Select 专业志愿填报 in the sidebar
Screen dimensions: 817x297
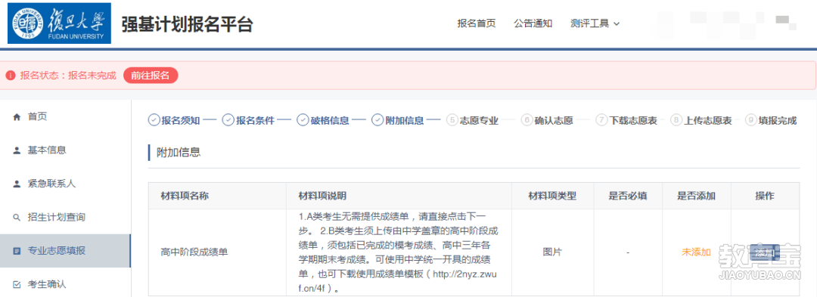tap(65, 251)
